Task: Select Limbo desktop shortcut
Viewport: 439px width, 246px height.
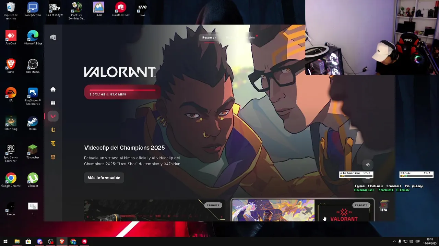Action: tap(11, 208)
